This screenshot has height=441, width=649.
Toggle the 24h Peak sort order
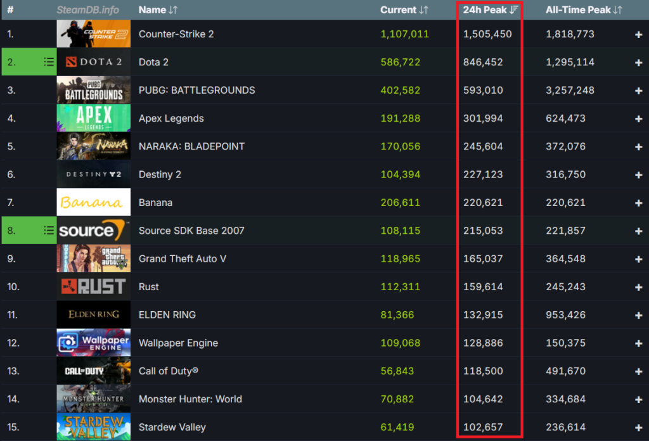click(x=491, y=10)
